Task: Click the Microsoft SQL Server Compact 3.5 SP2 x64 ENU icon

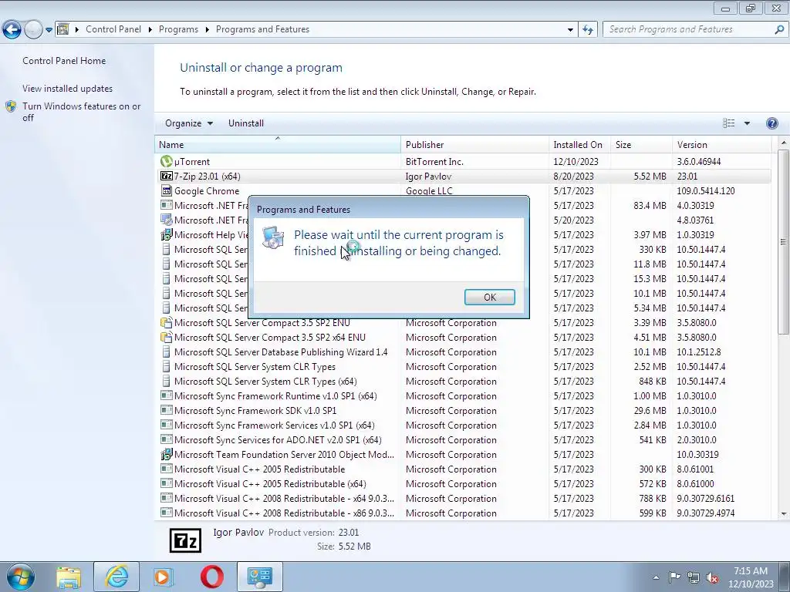Action: (x=167, y=338)
